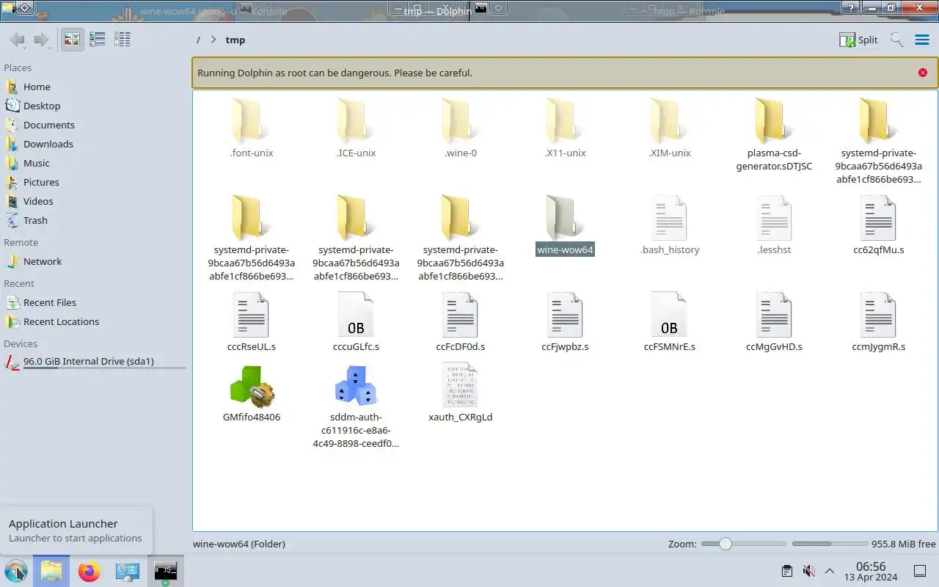Dismiss the root warning message
Image resolution: width=939 pixels, height=587 pixels.
coord(923,73)
